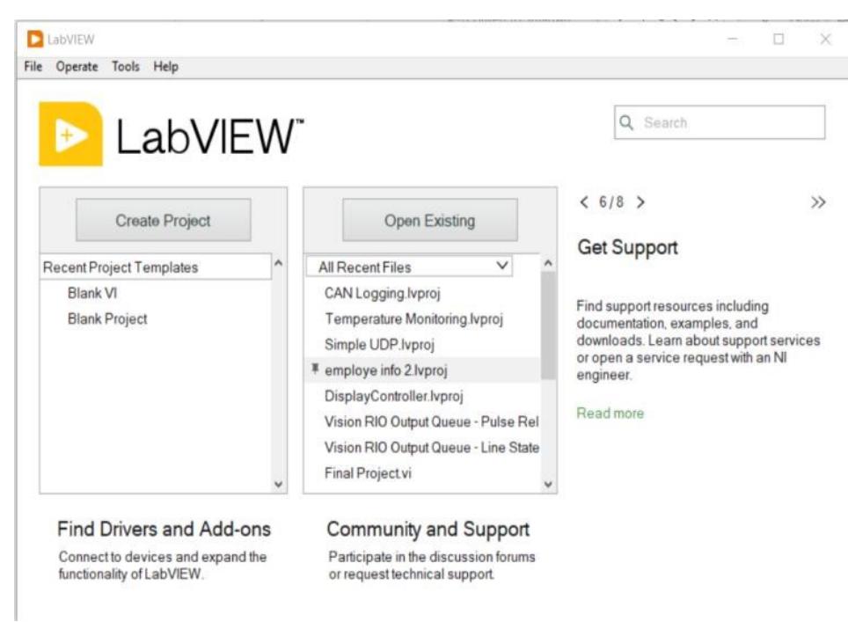Open Community and Support

pyautogui.click(x=428, y=529)
